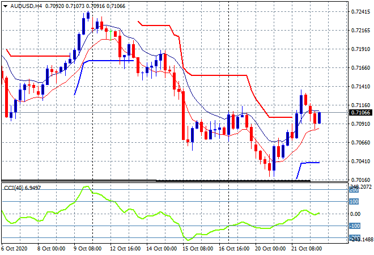Screen dimensions: 374x255
Task: Click the triangle arrow beside AUDUSD,H4
Action: tap(5, 6)
